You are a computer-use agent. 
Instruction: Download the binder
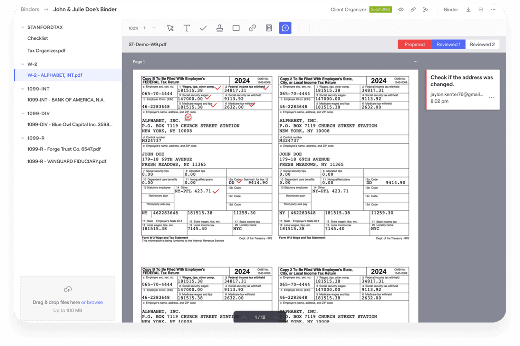[469, 10]
